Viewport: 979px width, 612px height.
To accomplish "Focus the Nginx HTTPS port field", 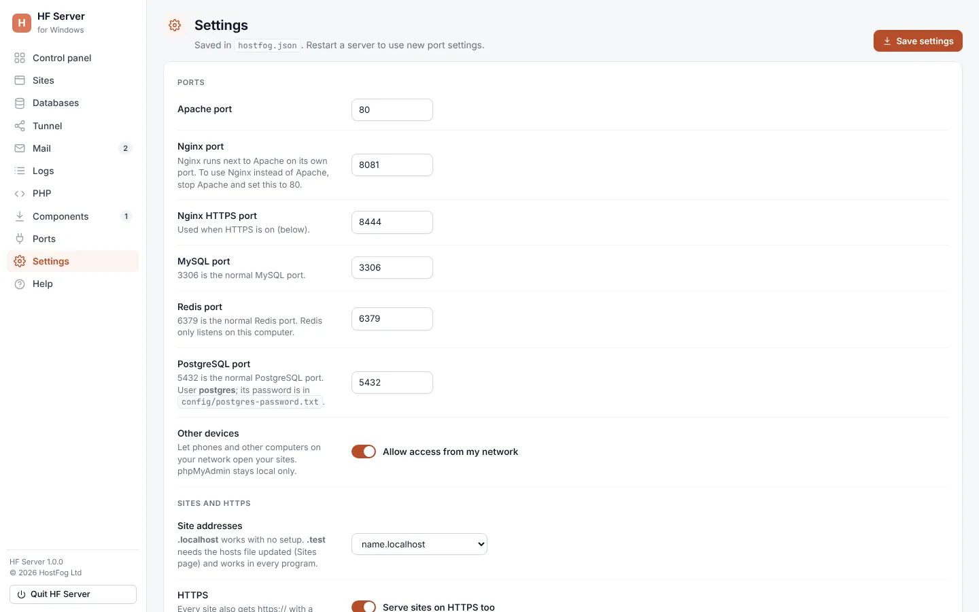I will [392, 222].
